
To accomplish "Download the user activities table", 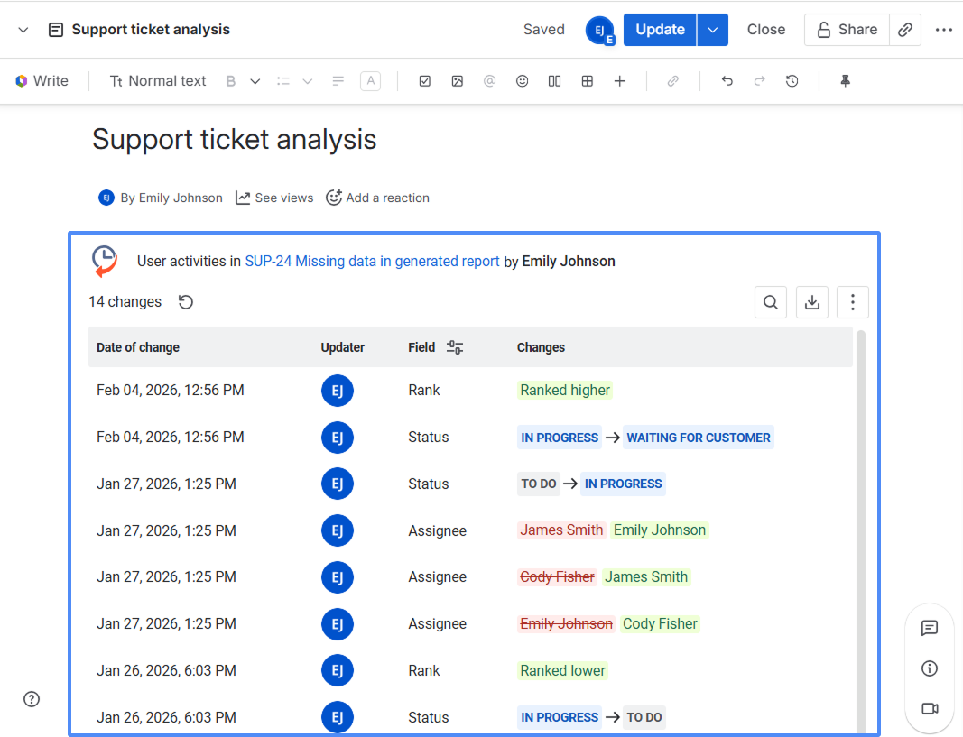I will pyautogui.click(x=812, y=302).
